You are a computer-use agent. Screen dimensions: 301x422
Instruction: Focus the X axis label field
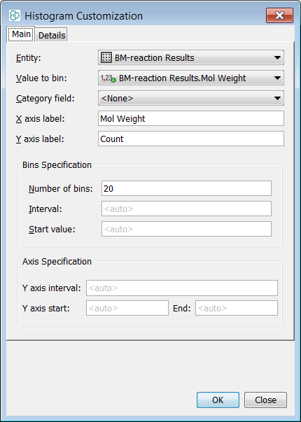click(x=191, y=118)
